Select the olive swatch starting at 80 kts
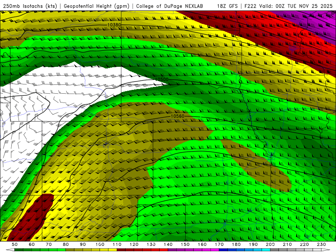Image resolution: width=336 pixels, height=252 pixels. pos(70,250)
